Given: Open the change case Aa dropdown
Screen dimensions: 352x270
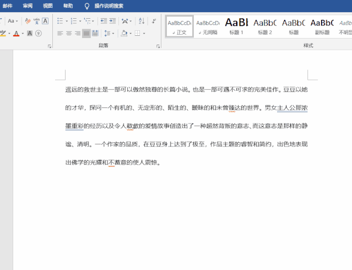Looking at the screenshot, I should click(x=13, y=21).
